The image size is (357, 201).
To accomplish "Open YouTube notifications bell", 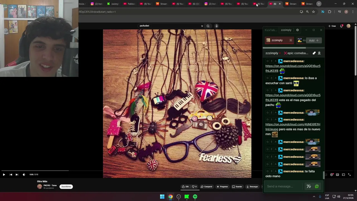I will coord(342,26).
